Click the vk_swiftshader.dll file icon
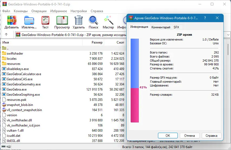Viewport: 231px width, 150px height. (4, 120)
